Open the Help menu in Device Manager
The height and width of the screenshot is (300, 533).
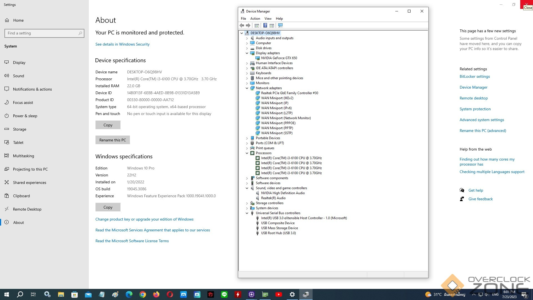coord(279,19)
